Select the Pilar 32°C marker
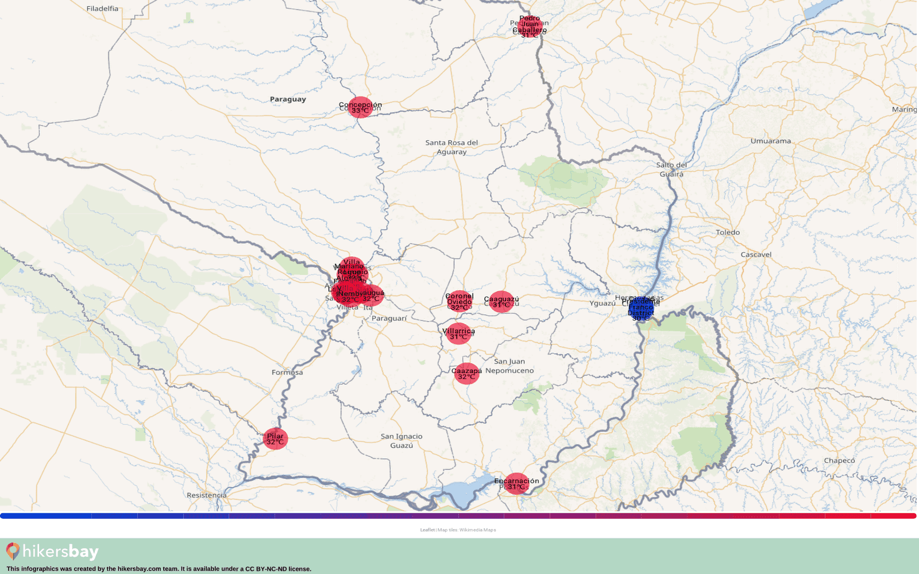This screenshot has height=574, width=919. tap(275, 439)
